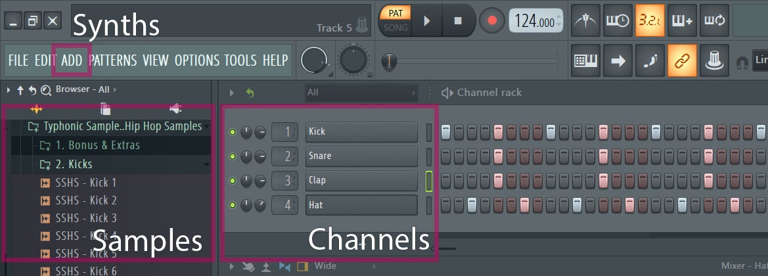
Task: Select SSHS - Kick 2 sample
Action: coord(86,200)
